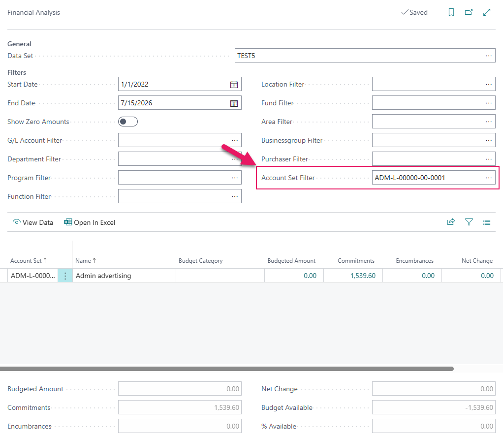Click Encumbrances column header
The width and height of the screenshot is (503, 435).
pos(414,261)
